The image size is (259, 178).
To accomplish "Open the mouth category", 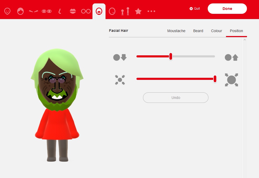I will [73, 11].
